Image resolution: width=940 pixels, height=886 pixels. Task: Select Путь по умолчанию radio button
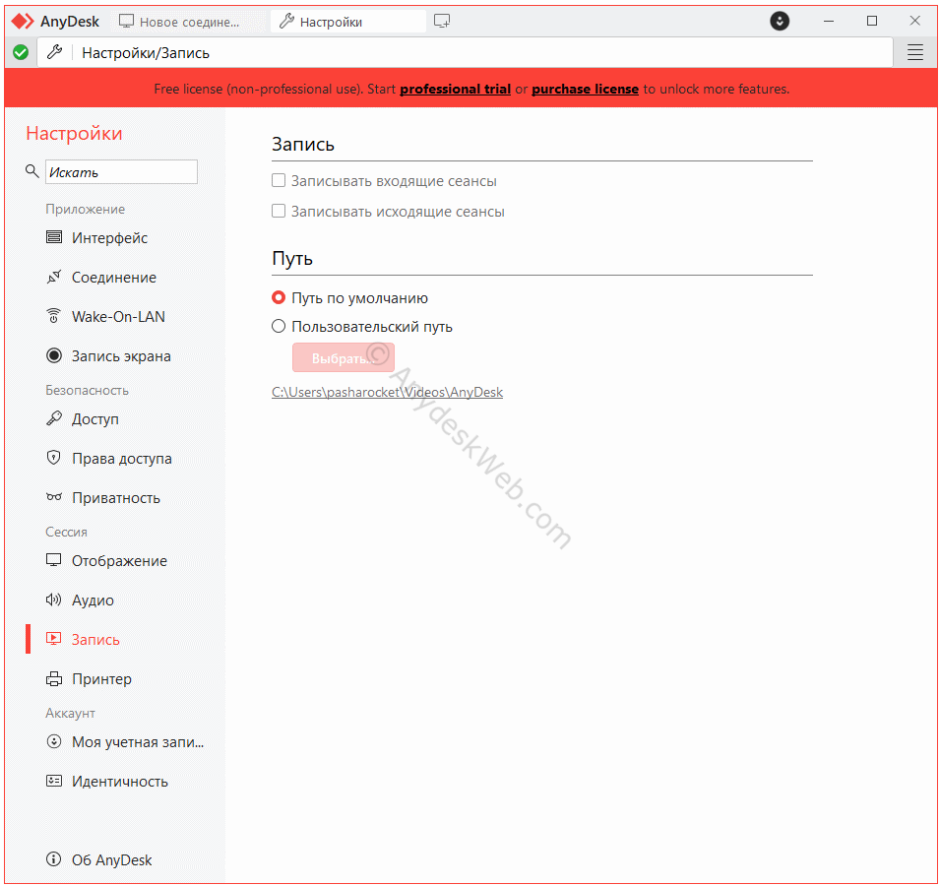pyautogui.click(x=279, y=297)
